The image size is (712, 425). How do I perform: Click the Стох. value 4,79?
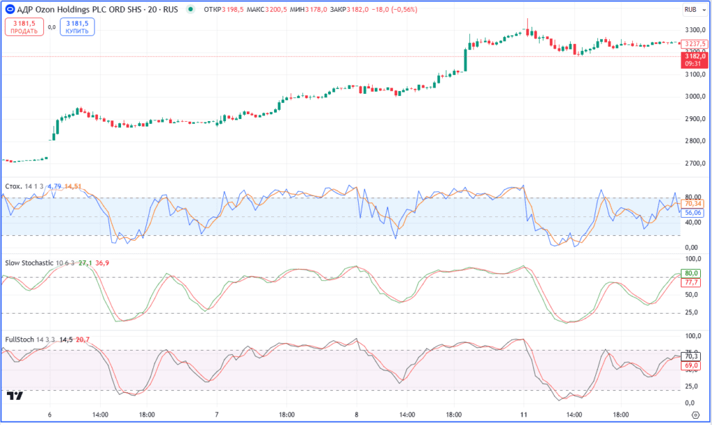click(x=54, y=186)
